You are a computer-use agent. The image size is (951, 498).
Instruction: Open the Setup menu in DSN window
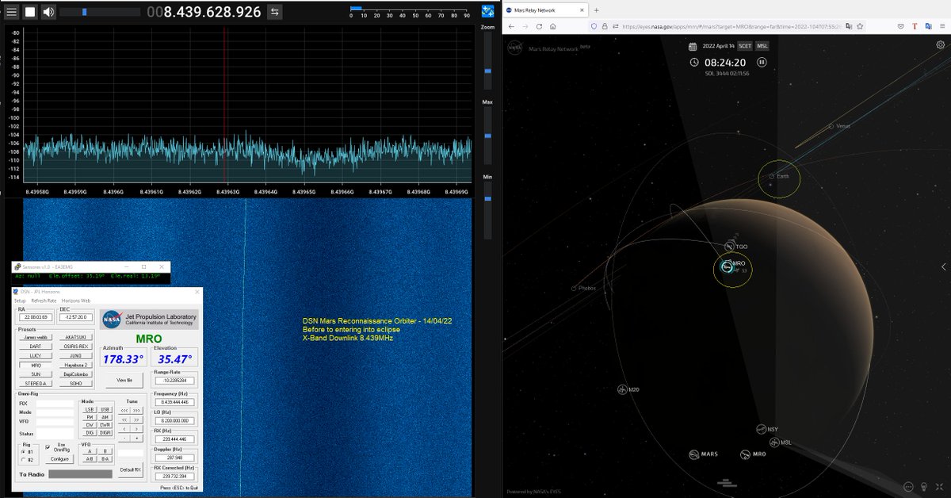(20, 301)
